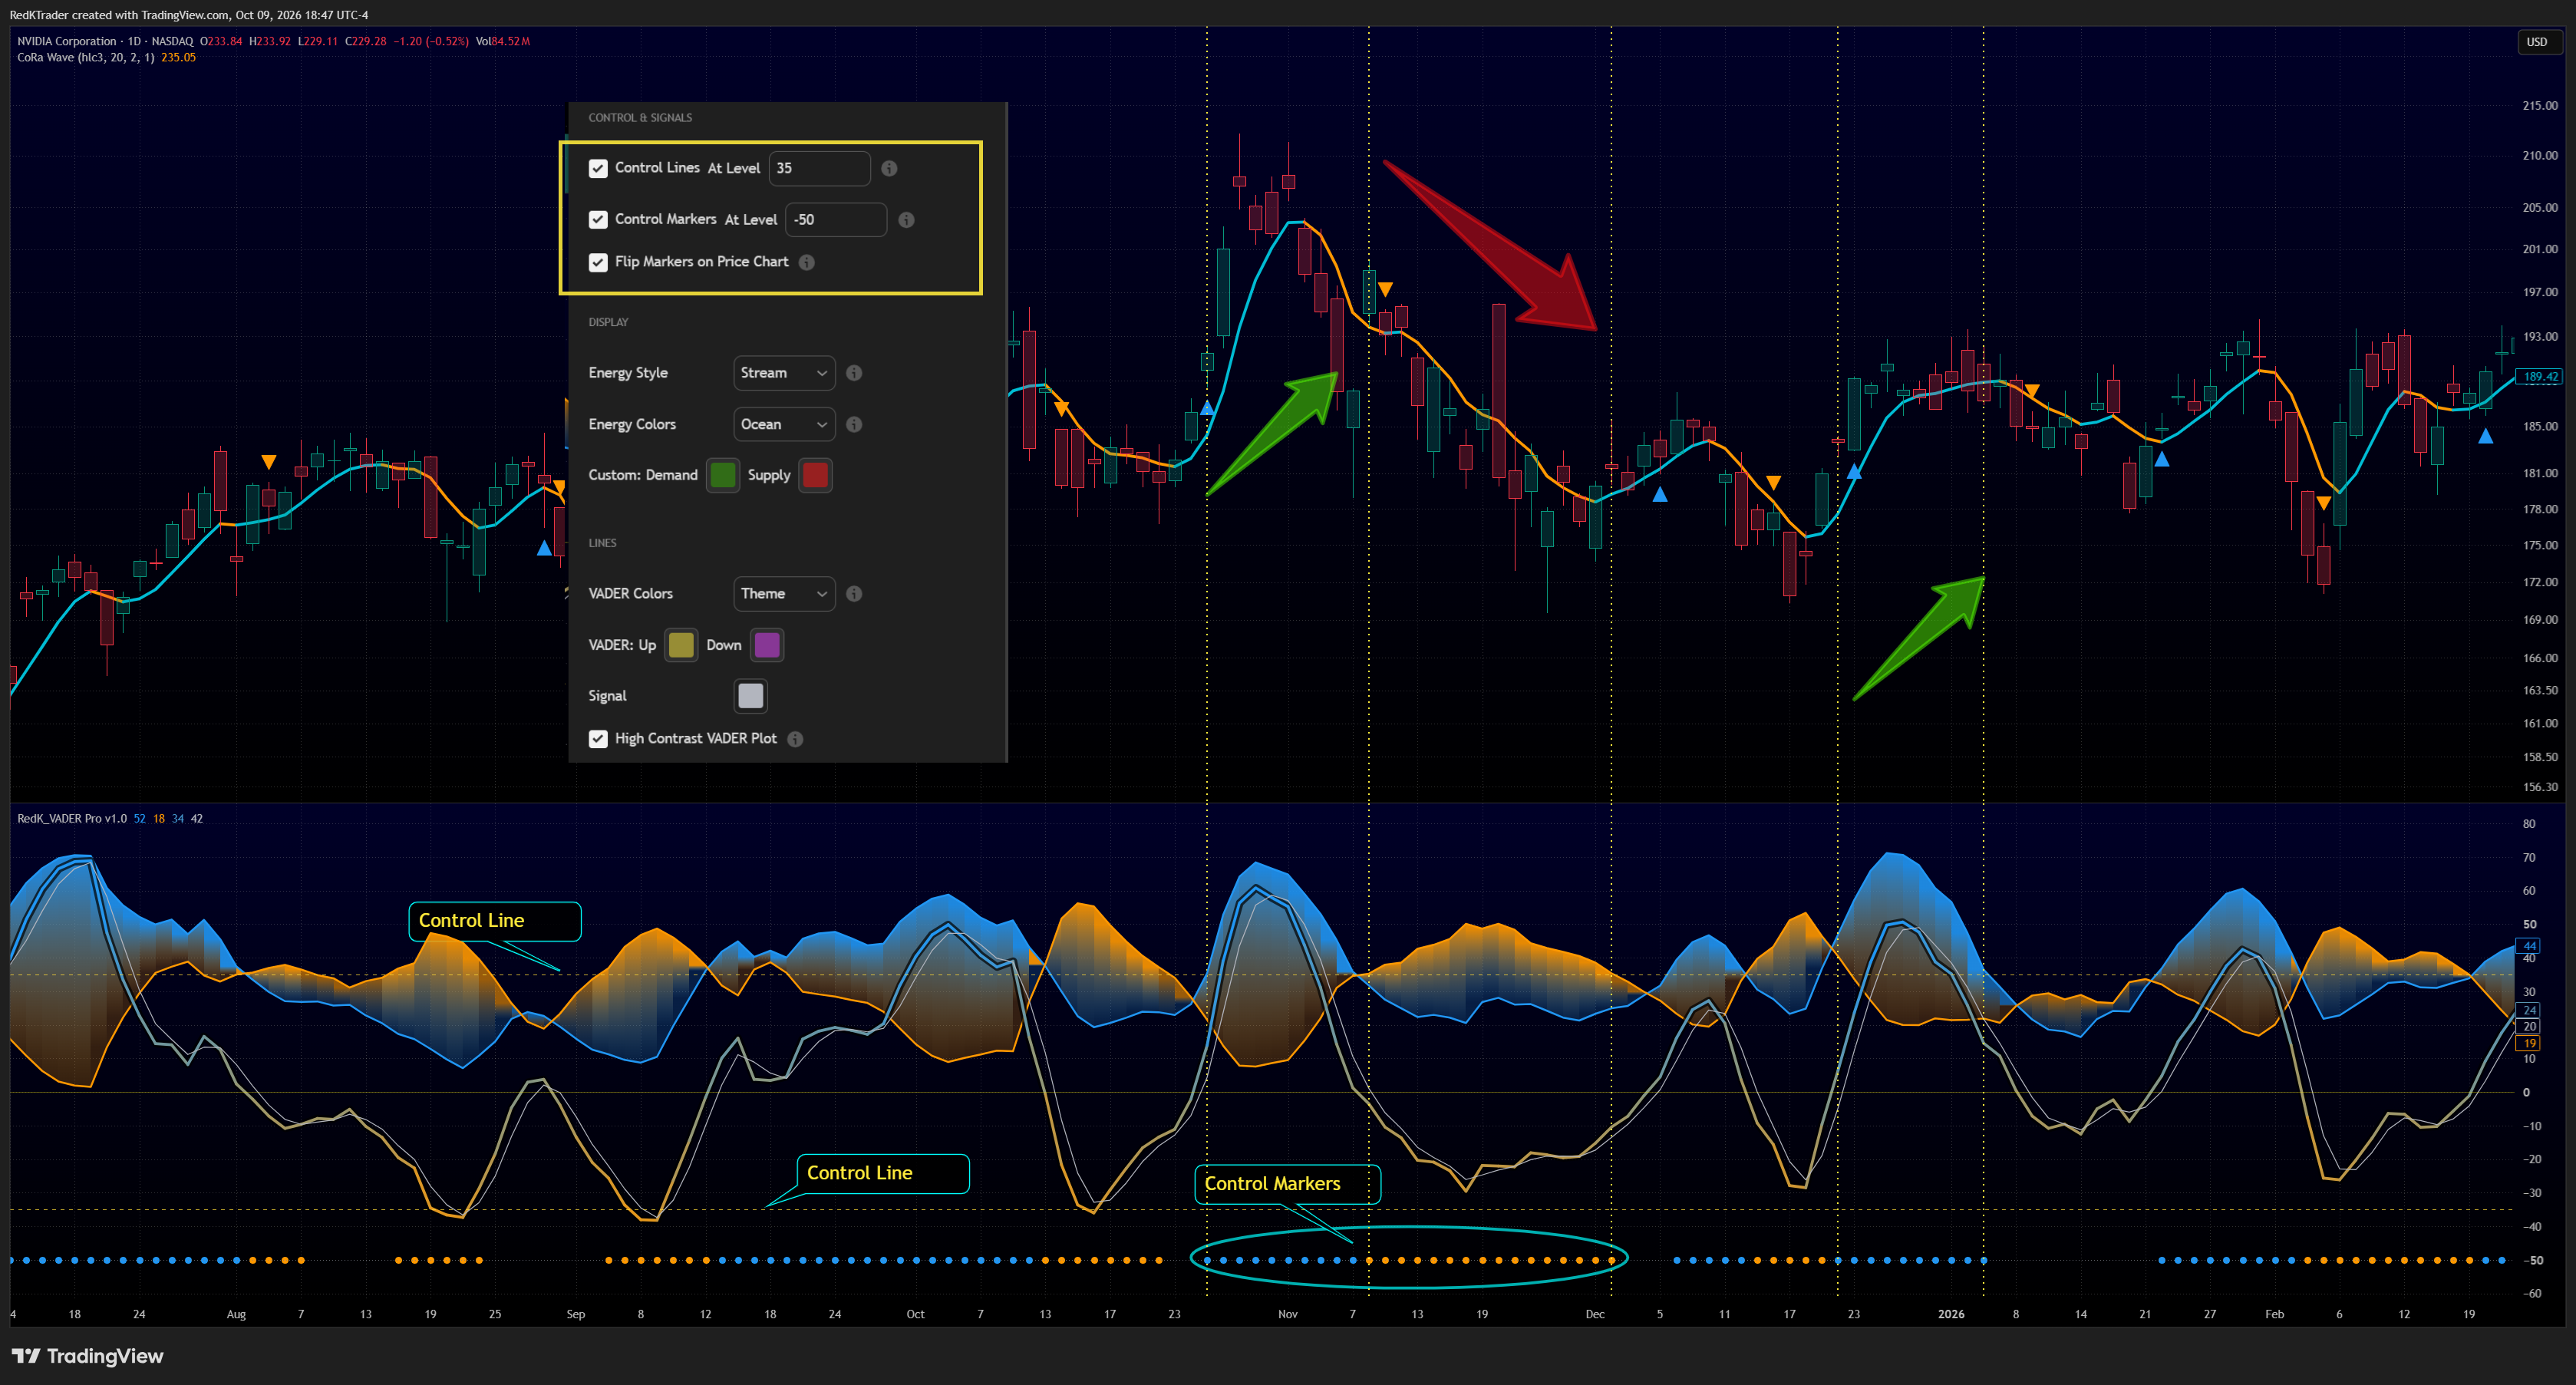This screenshot has height=1385, width=2576.
Task: Click the USD currency button on price scale
Action: pos(2536,42)
